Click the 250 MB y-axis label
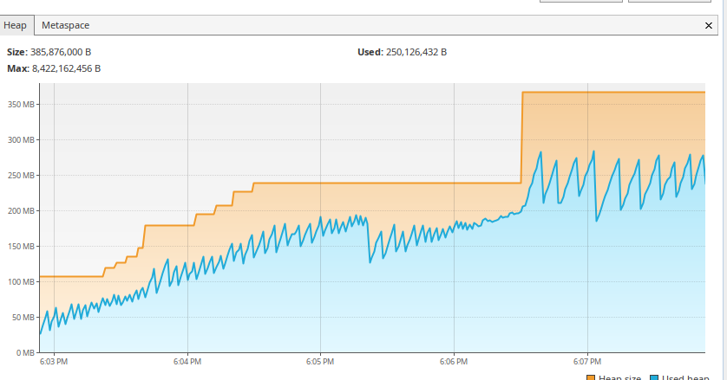Image resolution: width=727 pixels, height=380 pixels. click(x=21, y=176)
